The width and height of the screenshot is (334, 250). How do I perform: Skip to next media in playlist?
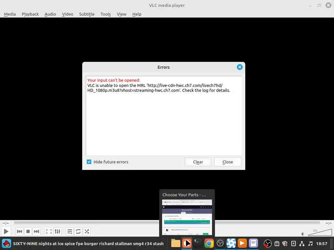click(x=37, y=231)
